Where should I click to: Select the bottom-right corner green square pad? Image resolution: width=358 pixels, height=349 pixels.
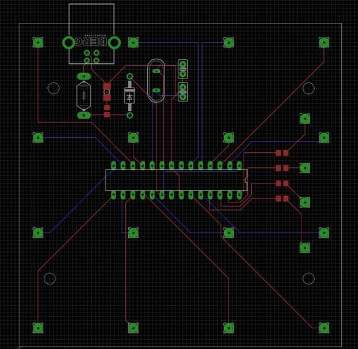(324, 328)
